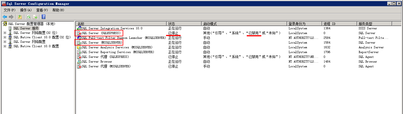403x114 pixels.
Task: Open the 查看(V) menu
Action: (42, 10)
